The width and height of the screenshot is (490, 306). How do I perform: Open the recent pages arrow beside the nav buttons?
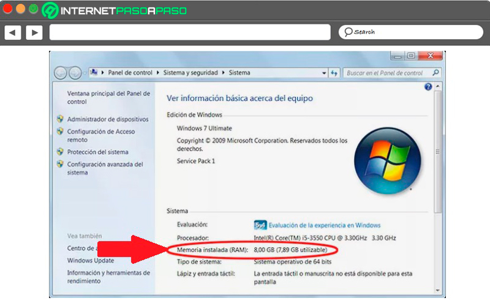pyautogui.click(x=85, y=73)
